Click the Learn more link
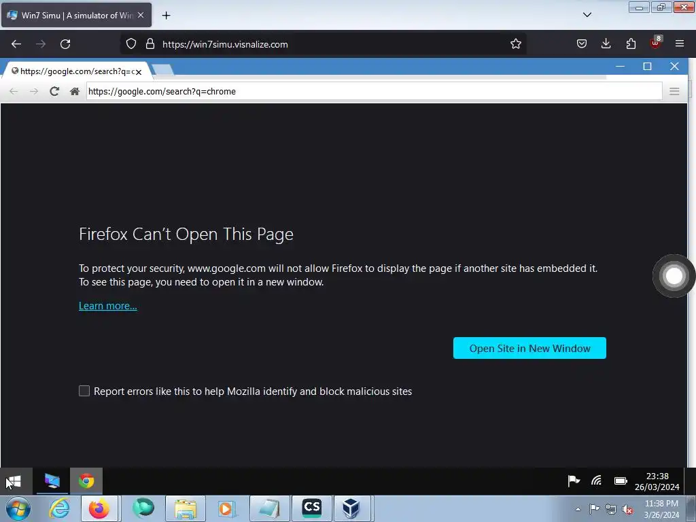 tap(108, 306)
